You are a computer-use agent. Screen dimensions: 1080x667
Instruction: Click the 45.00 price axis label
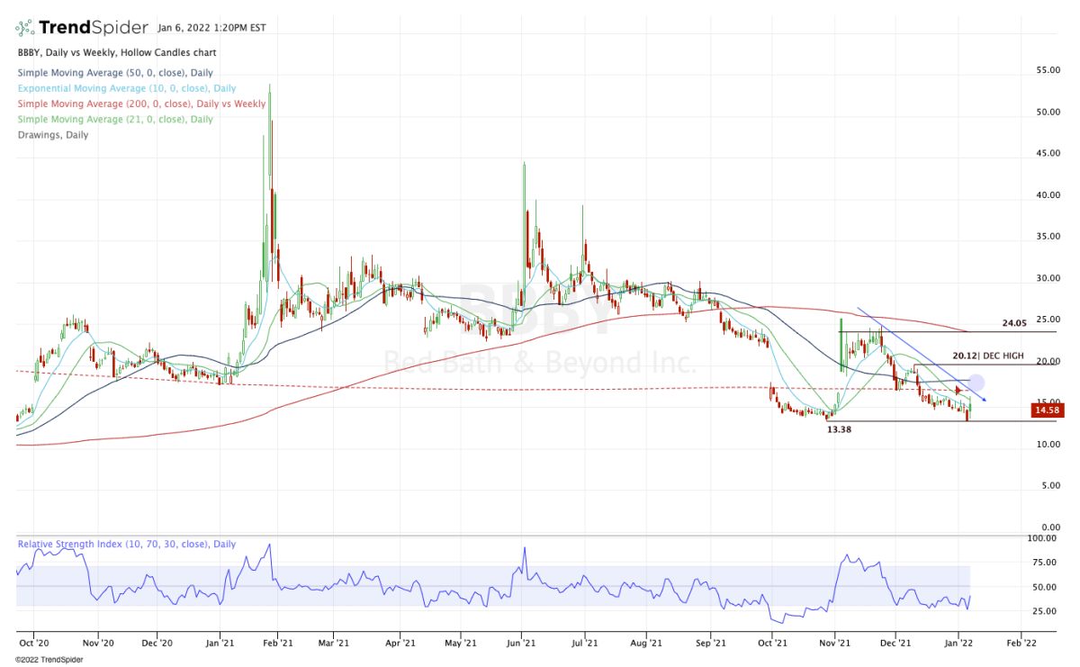(x=1050, y=153)
